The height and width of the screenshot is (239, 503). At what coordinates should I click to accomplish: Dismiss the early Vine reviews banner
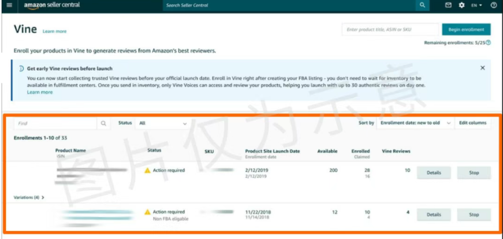483,68
